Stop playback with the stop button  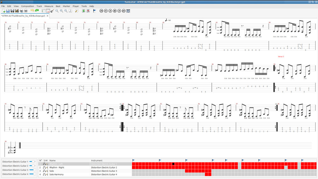tap(115, 11)
